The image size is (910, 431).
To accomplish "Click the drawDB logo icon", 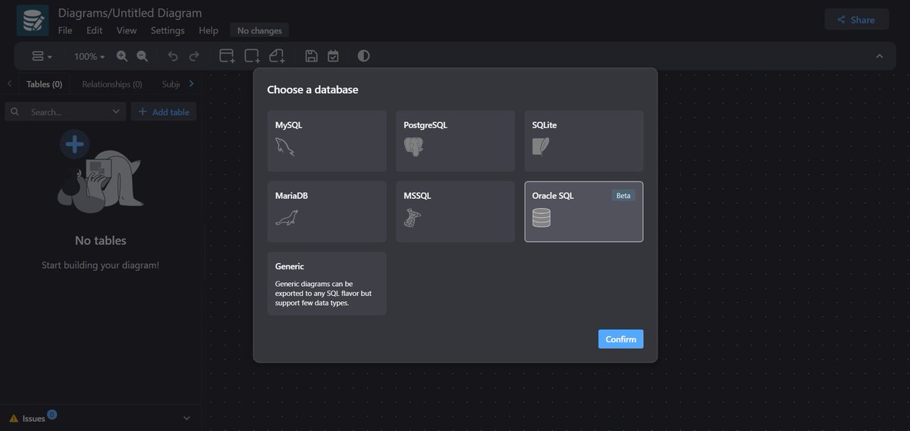I will (33, 20).
